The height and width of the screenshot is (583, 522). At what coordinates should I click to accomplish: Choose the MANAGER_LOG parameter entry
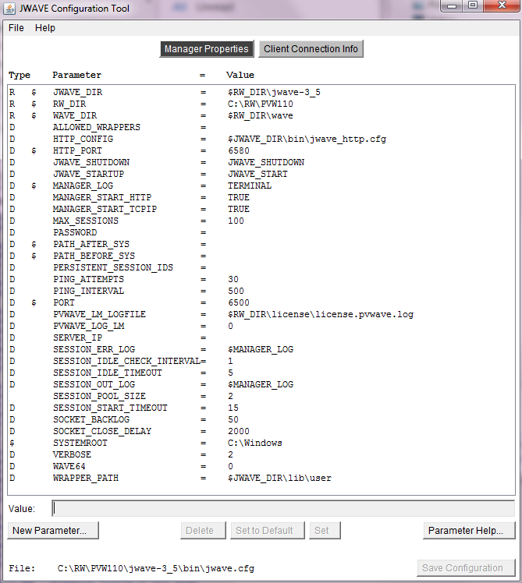pyautogui.click(x=83, y=185)
